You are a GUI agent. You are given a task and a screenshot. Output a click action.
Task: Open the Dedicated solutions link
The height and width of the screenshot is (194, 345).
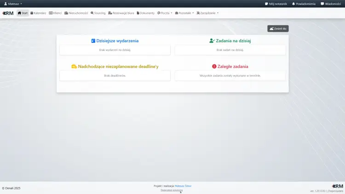point(172,190)
